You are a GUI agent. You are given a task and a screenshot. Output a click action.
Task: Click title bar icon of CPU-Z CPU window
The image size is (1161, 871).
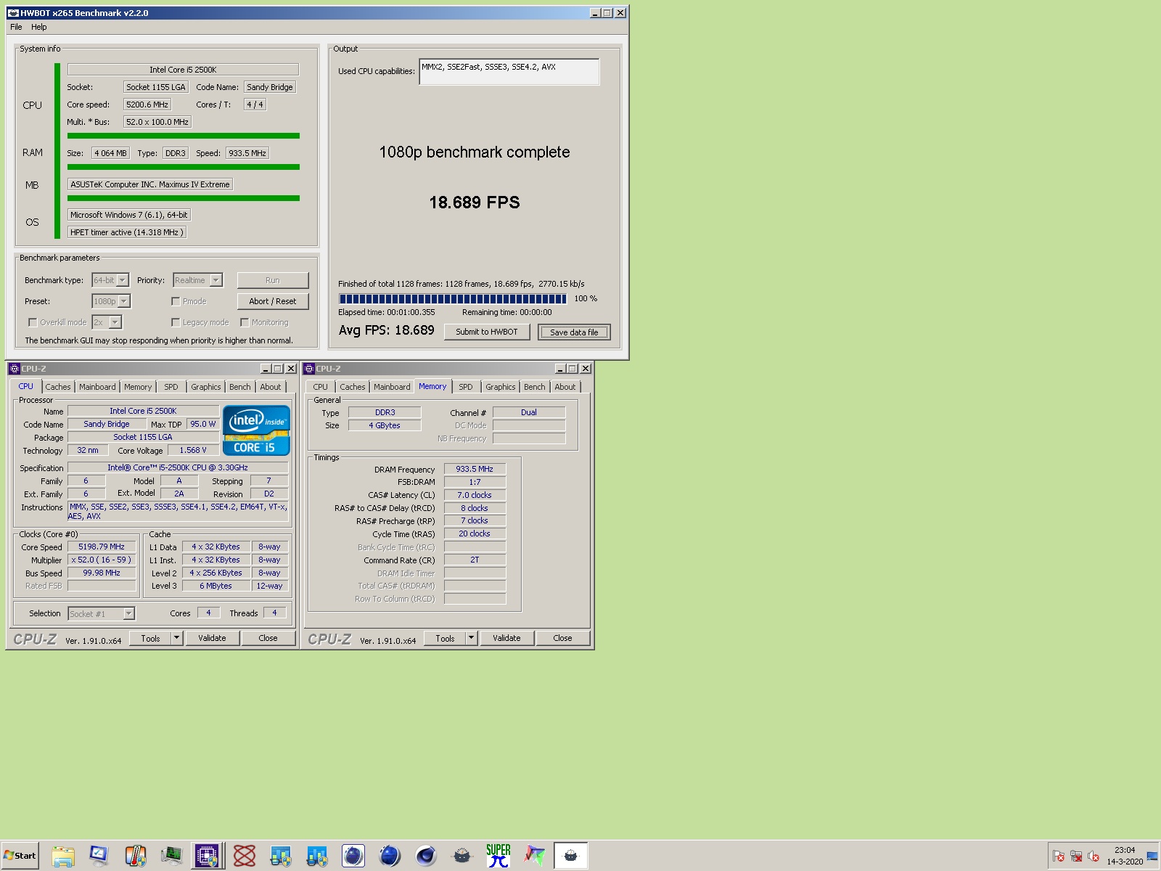15,369
